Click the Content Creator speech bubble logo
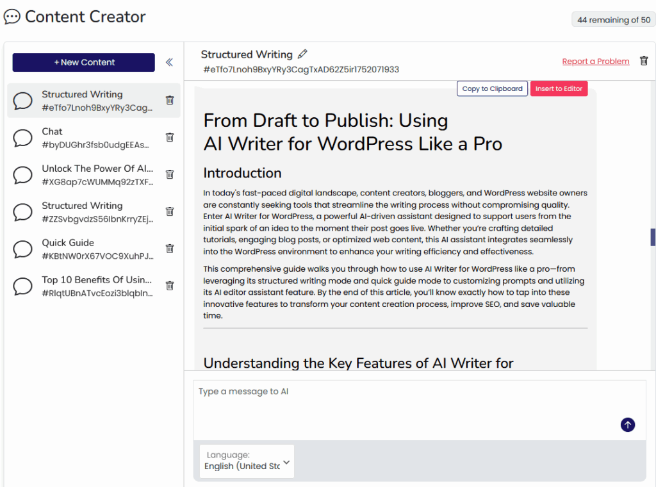 (x=12, y=17)
